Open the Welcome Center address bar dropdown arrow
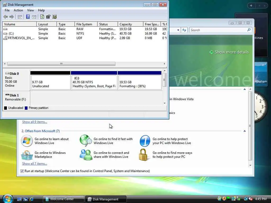Screen dimensions: 271x203 (178, 30)
